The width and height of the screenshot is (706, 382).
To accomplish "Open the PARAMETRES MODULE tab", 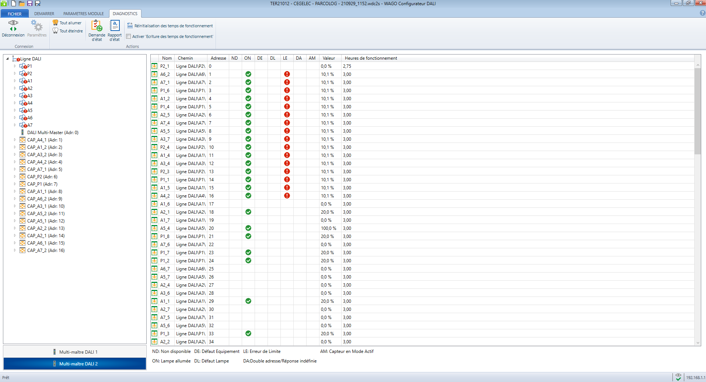I will point(83,14).
